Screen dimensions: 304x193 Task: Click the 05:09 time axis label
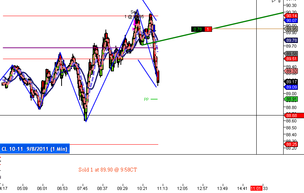click(22, 188)
